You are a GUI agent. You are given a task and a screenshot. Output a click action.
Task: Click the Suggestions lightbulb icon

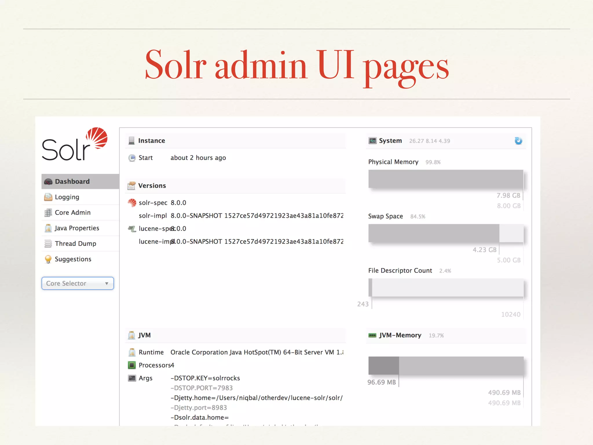(x=48, y=259)
